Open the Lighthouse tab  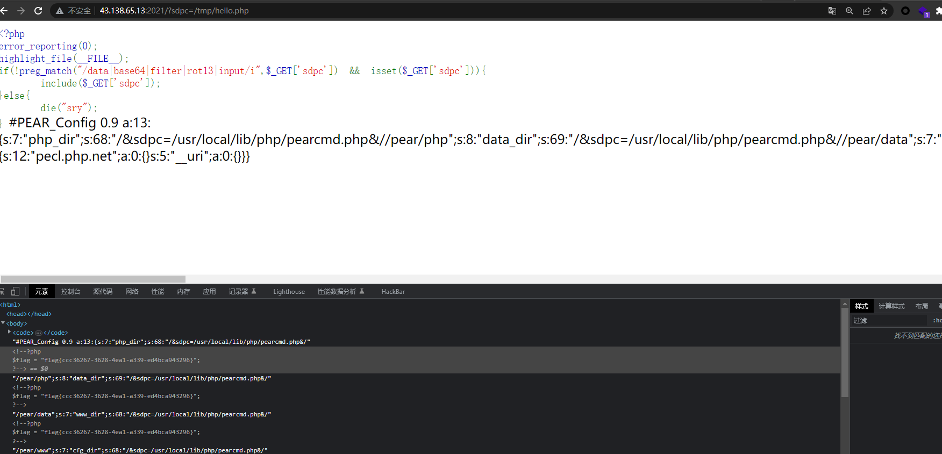289,291
